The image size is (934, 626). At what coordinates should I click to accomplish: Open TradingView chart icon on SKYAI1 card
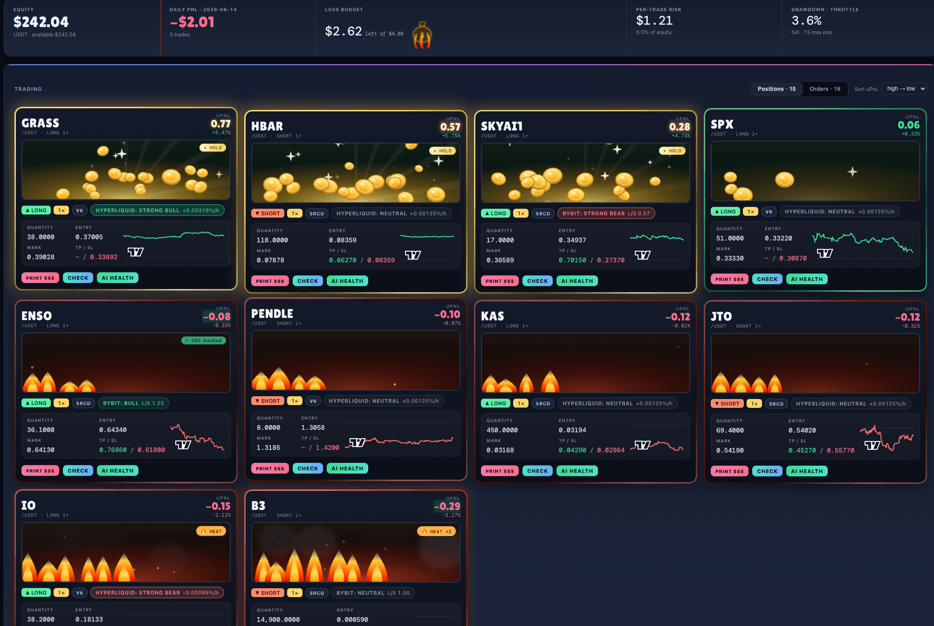[x=643, y=255]
